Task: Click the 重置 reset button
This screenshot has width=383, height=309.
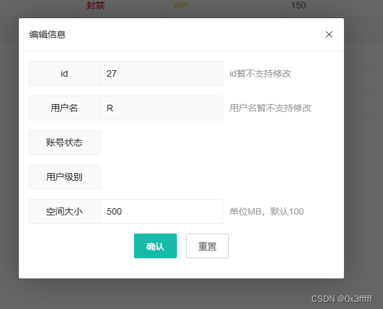Action: click(207, 246)
